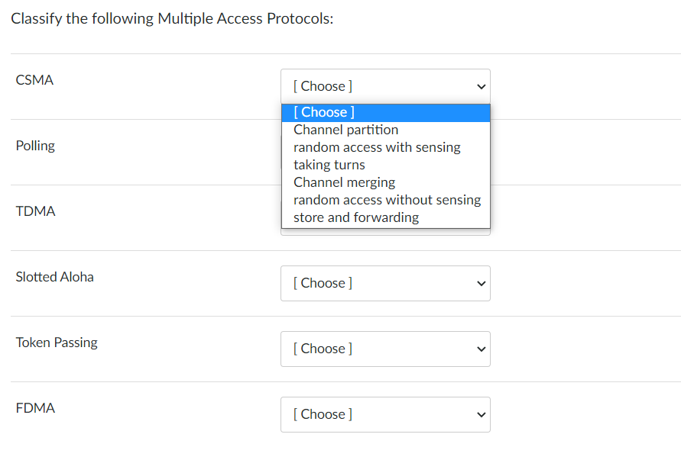Click the "FDMA" protocol label
This screenshot has width=681, height=460.
(34, 408)
